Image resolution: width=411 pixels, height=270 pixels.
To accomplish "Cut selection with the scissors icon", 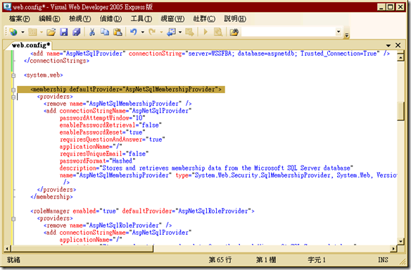I will (x=92, y=32).
